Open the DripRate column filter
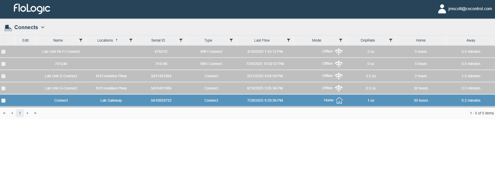Screen dimensions: 495x188 point(391,40)
